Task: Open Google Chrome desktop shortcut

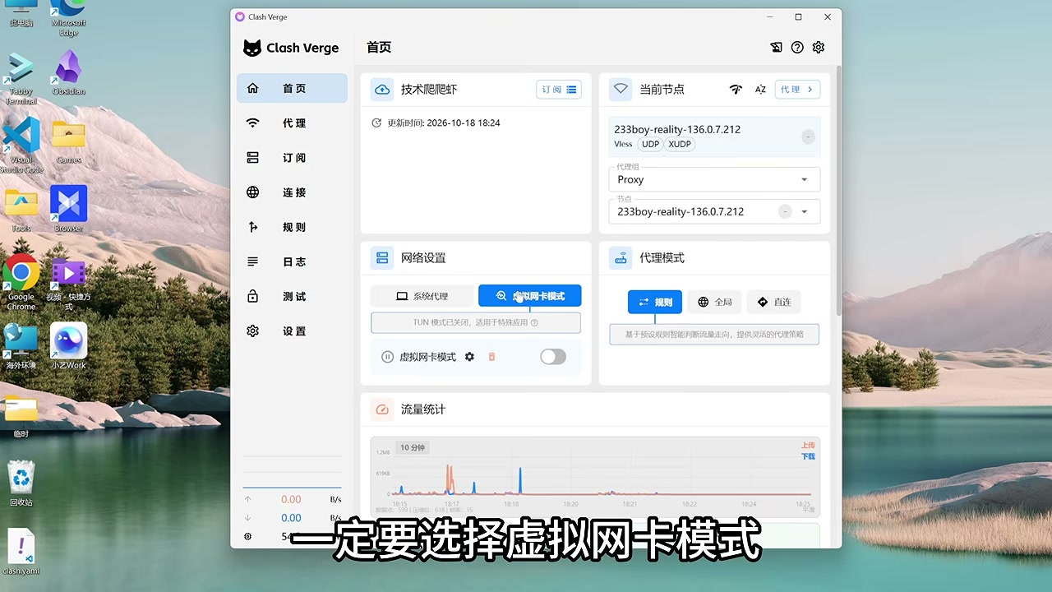Action: (21, 282)
